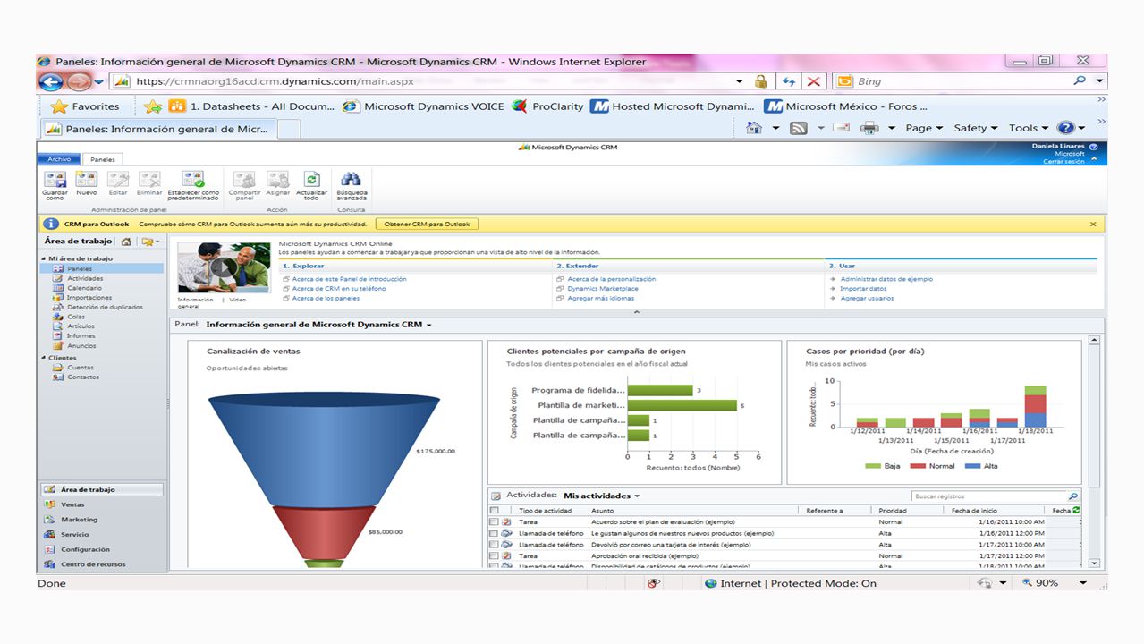Check the box for 'Acuerdo sobre el plan' row
The height and width of the screenshot is (644, 1144).
pyautogui.click(x=495, y=522)
